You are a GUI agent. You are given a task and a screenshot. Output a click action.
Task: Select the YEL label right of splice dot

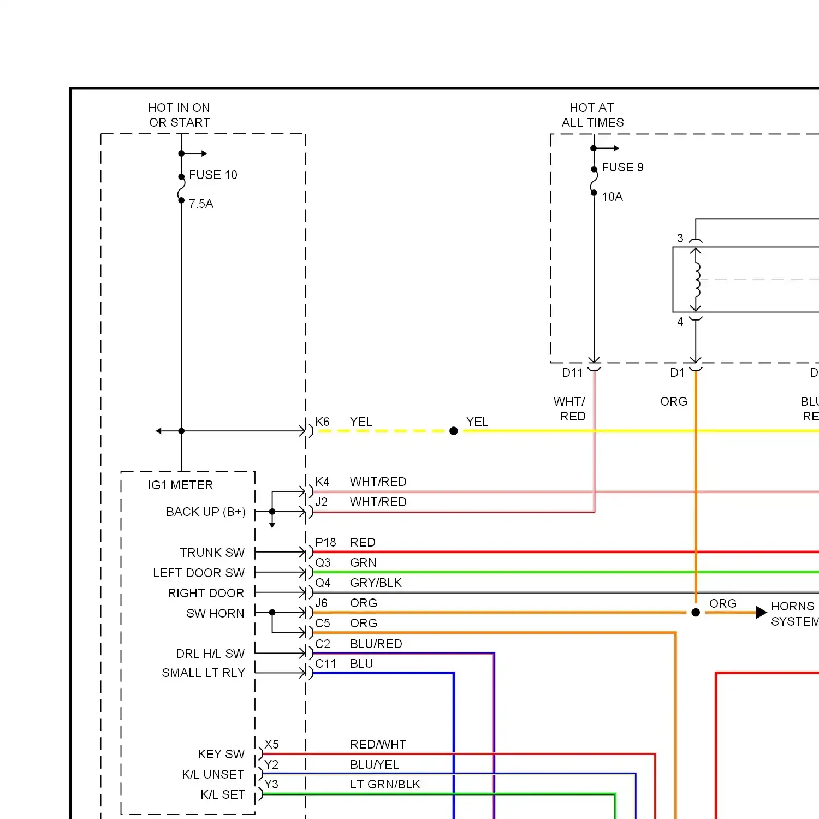click(477, 422)
